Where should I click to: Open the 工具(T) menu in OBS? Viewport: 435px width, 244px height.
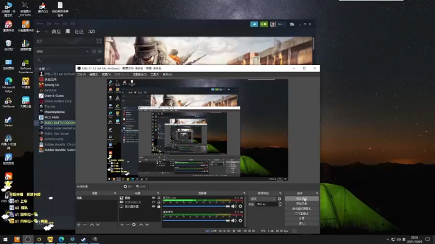point(154,75)
